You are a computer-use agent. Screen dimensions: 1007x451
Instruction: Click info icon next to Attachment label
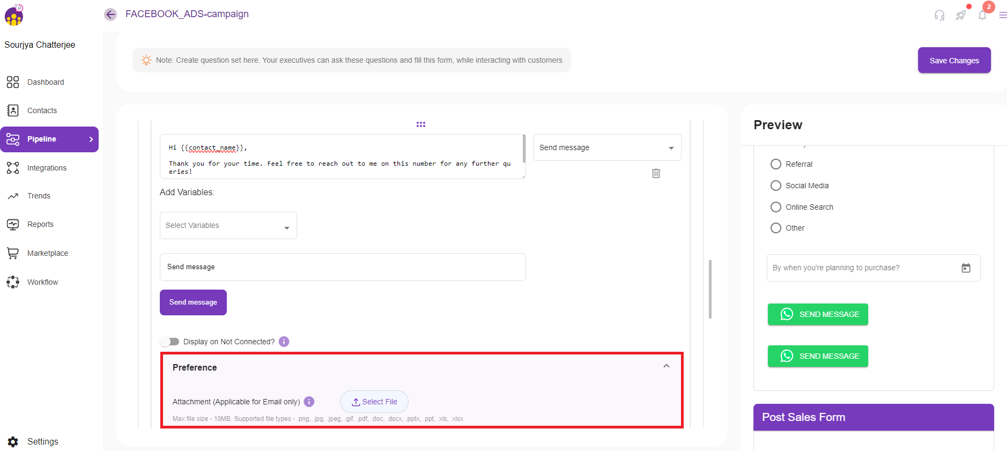(x=309, y=402)
